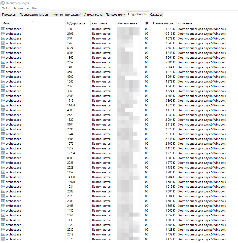Click the svchost.exe icon for PID 340
The image size is (238, 243).
point(3,38)
